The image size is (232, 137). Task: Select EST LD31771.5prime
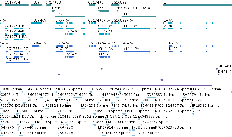click(32, 133)
